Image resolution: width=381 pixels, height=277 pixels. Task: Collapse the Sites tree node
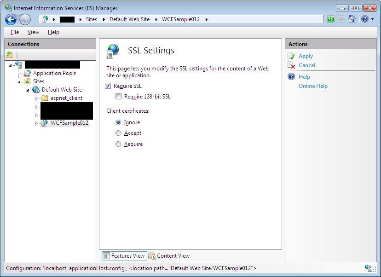click(x=19, y=82)
